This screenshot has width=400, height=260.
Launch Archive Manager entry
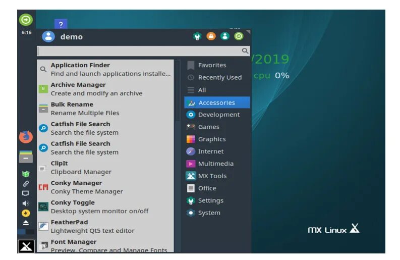pos(105,89)
